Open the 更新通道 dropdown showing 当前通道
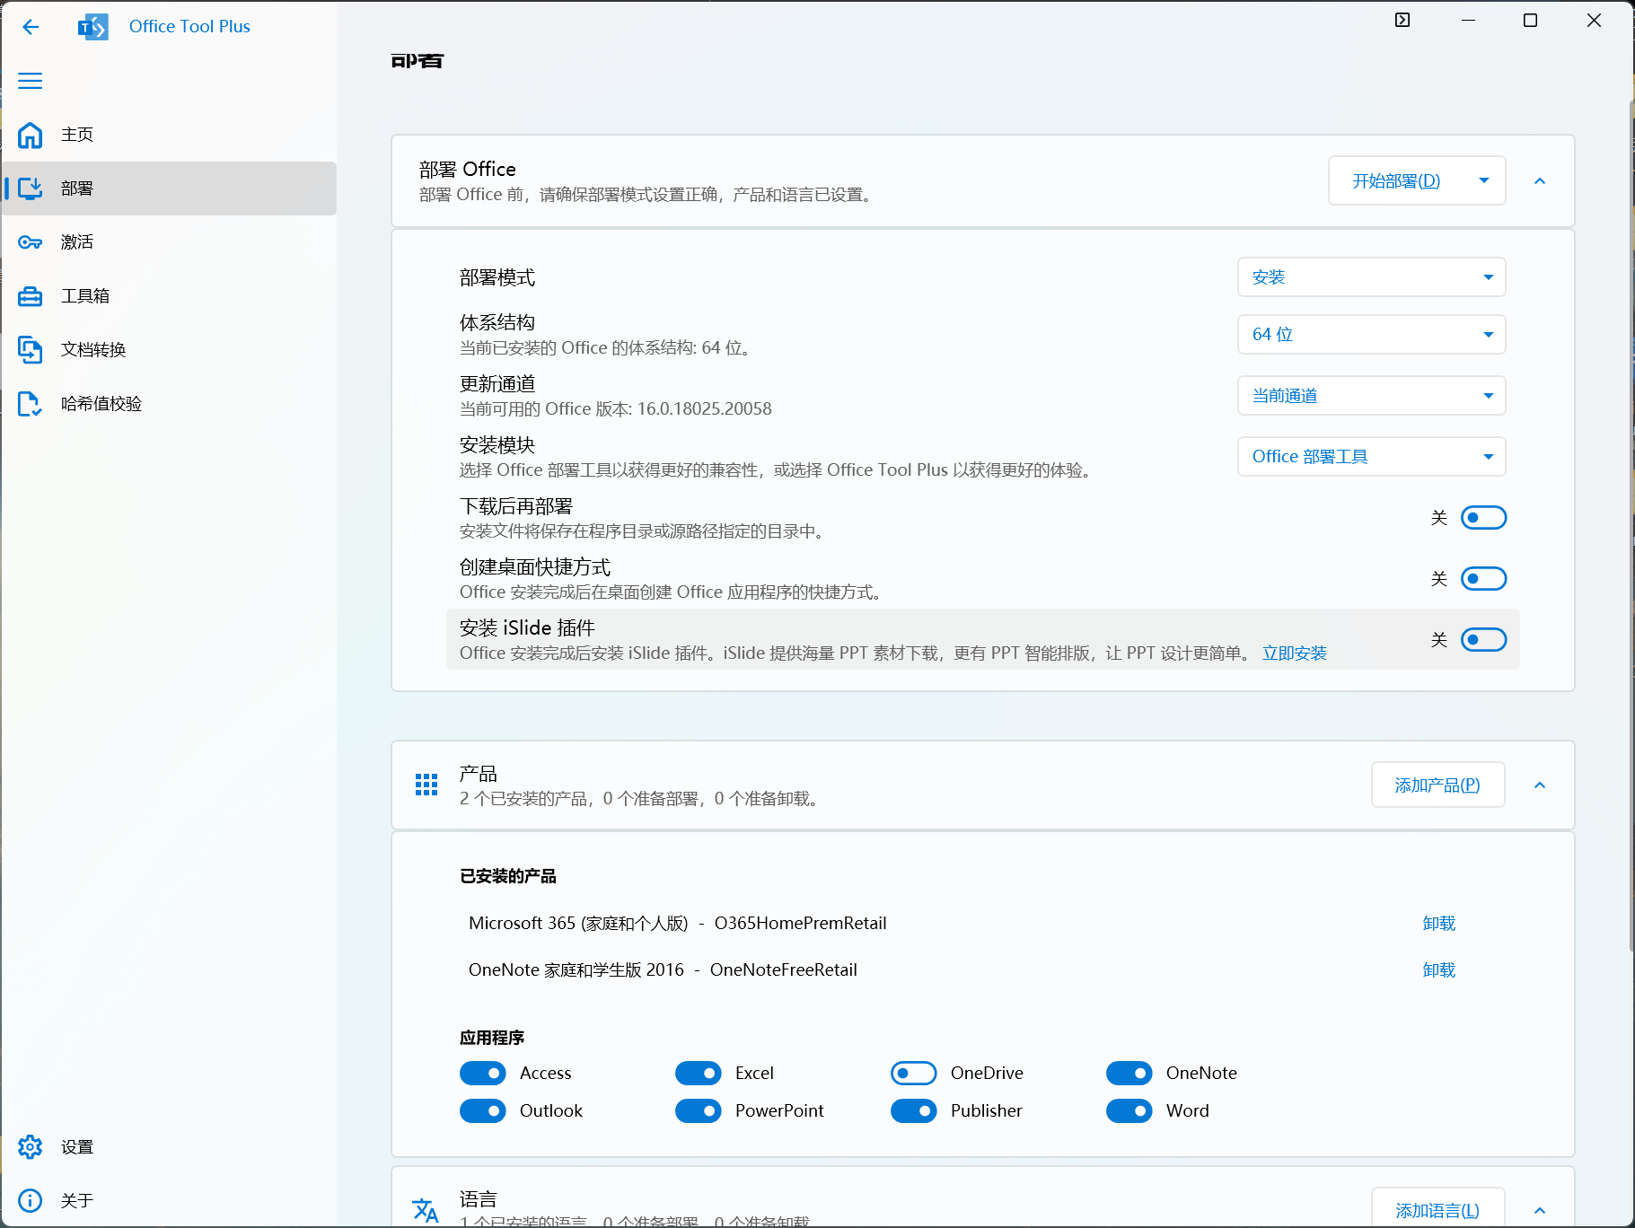The width and height of the screenshot is (1635, 1228). [x=1371, y=396]
